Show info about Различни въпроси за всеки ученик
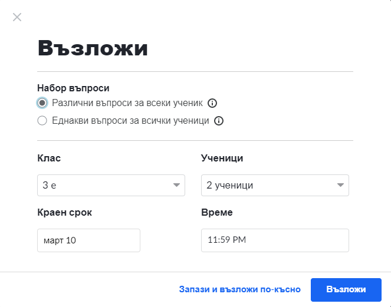 click(213, 103)
